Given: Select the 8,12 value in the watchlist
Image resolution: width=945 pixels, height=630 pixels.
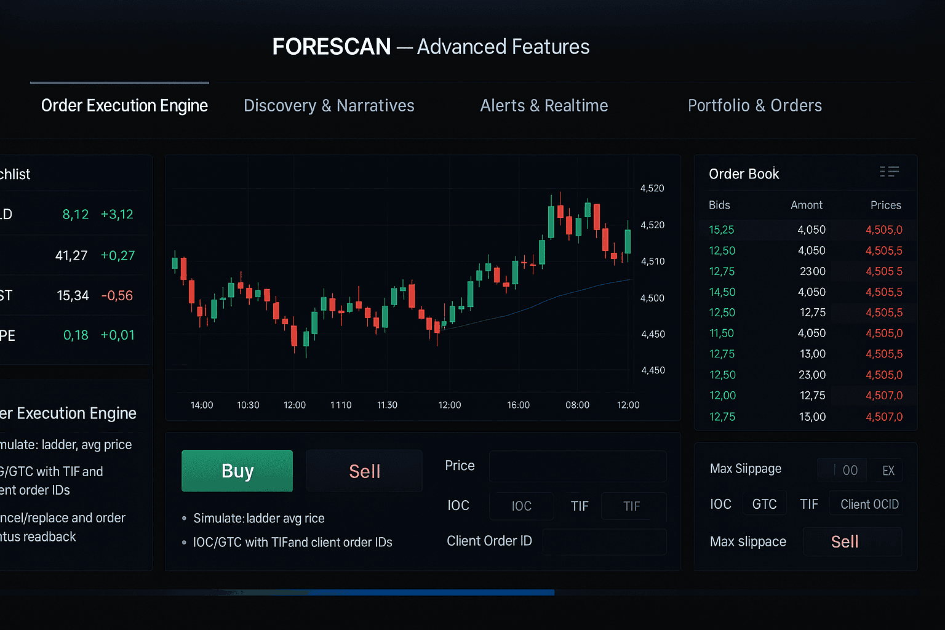Looking at the screenshot, I should [x=76, y=215].
